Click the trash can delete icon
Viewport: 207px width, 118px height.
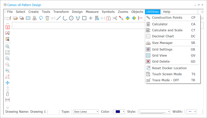[x=47, y=18]
